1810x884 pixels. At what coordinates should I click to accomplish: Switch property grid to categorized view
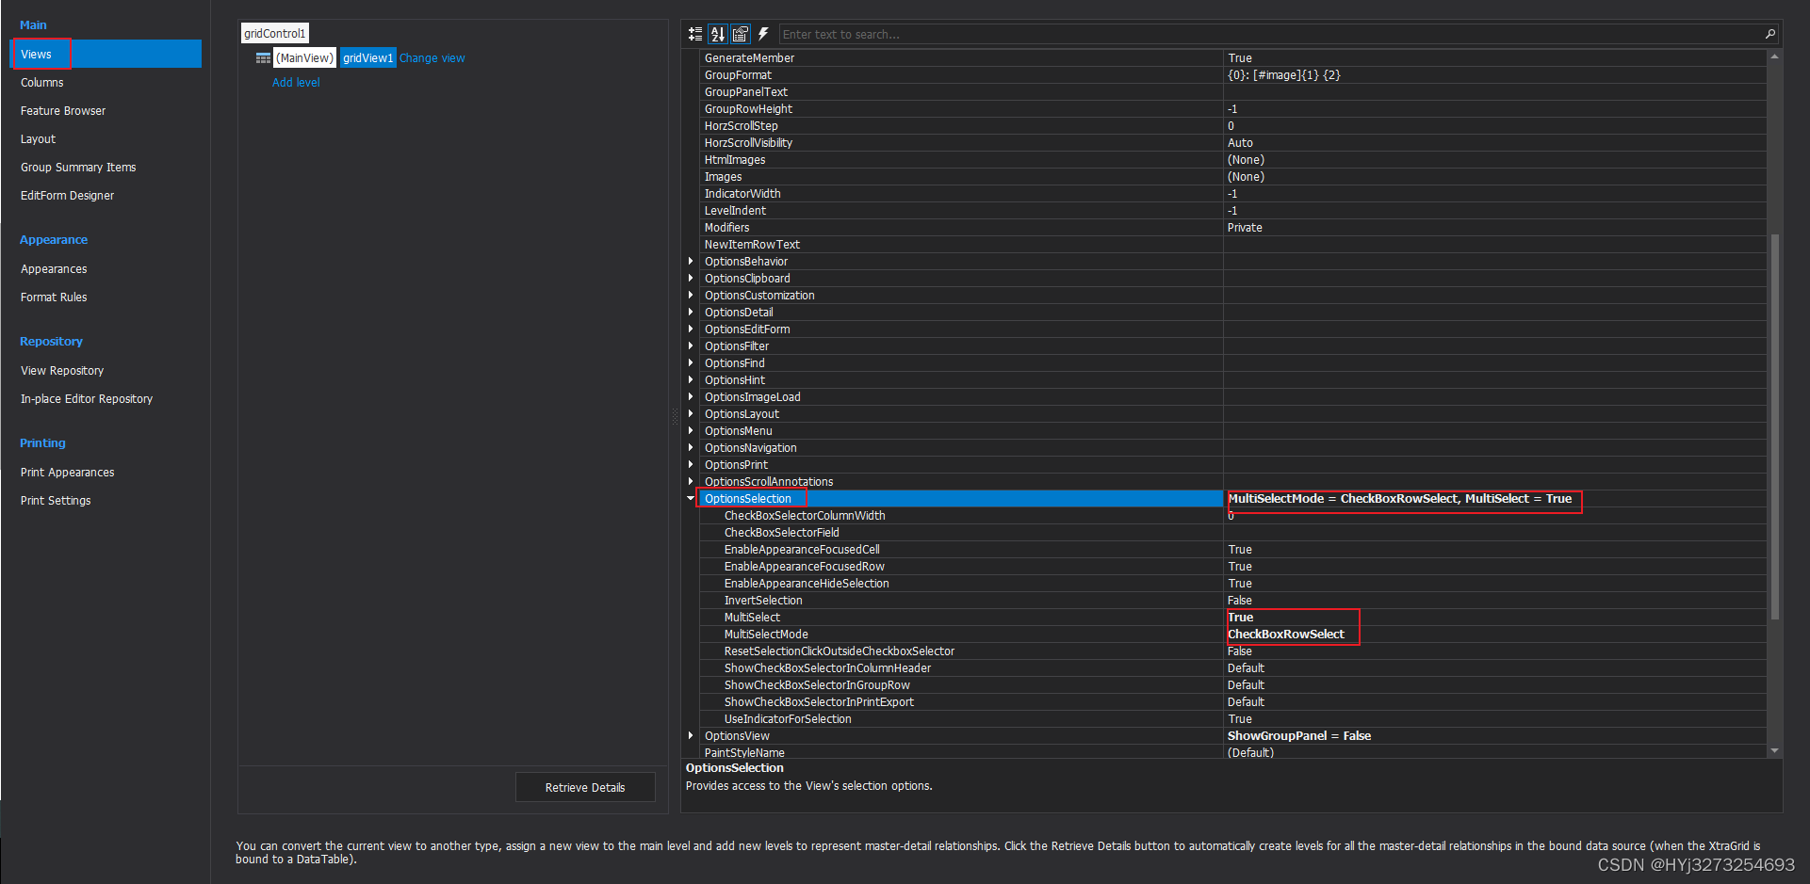tap(695, 34)
